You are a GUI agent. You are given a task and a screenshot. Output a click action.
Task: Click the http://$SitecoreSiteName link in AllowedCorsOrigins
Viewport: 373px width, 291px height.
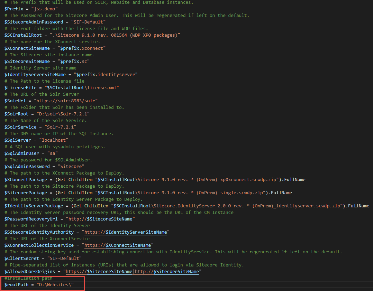tap(167, 271)
